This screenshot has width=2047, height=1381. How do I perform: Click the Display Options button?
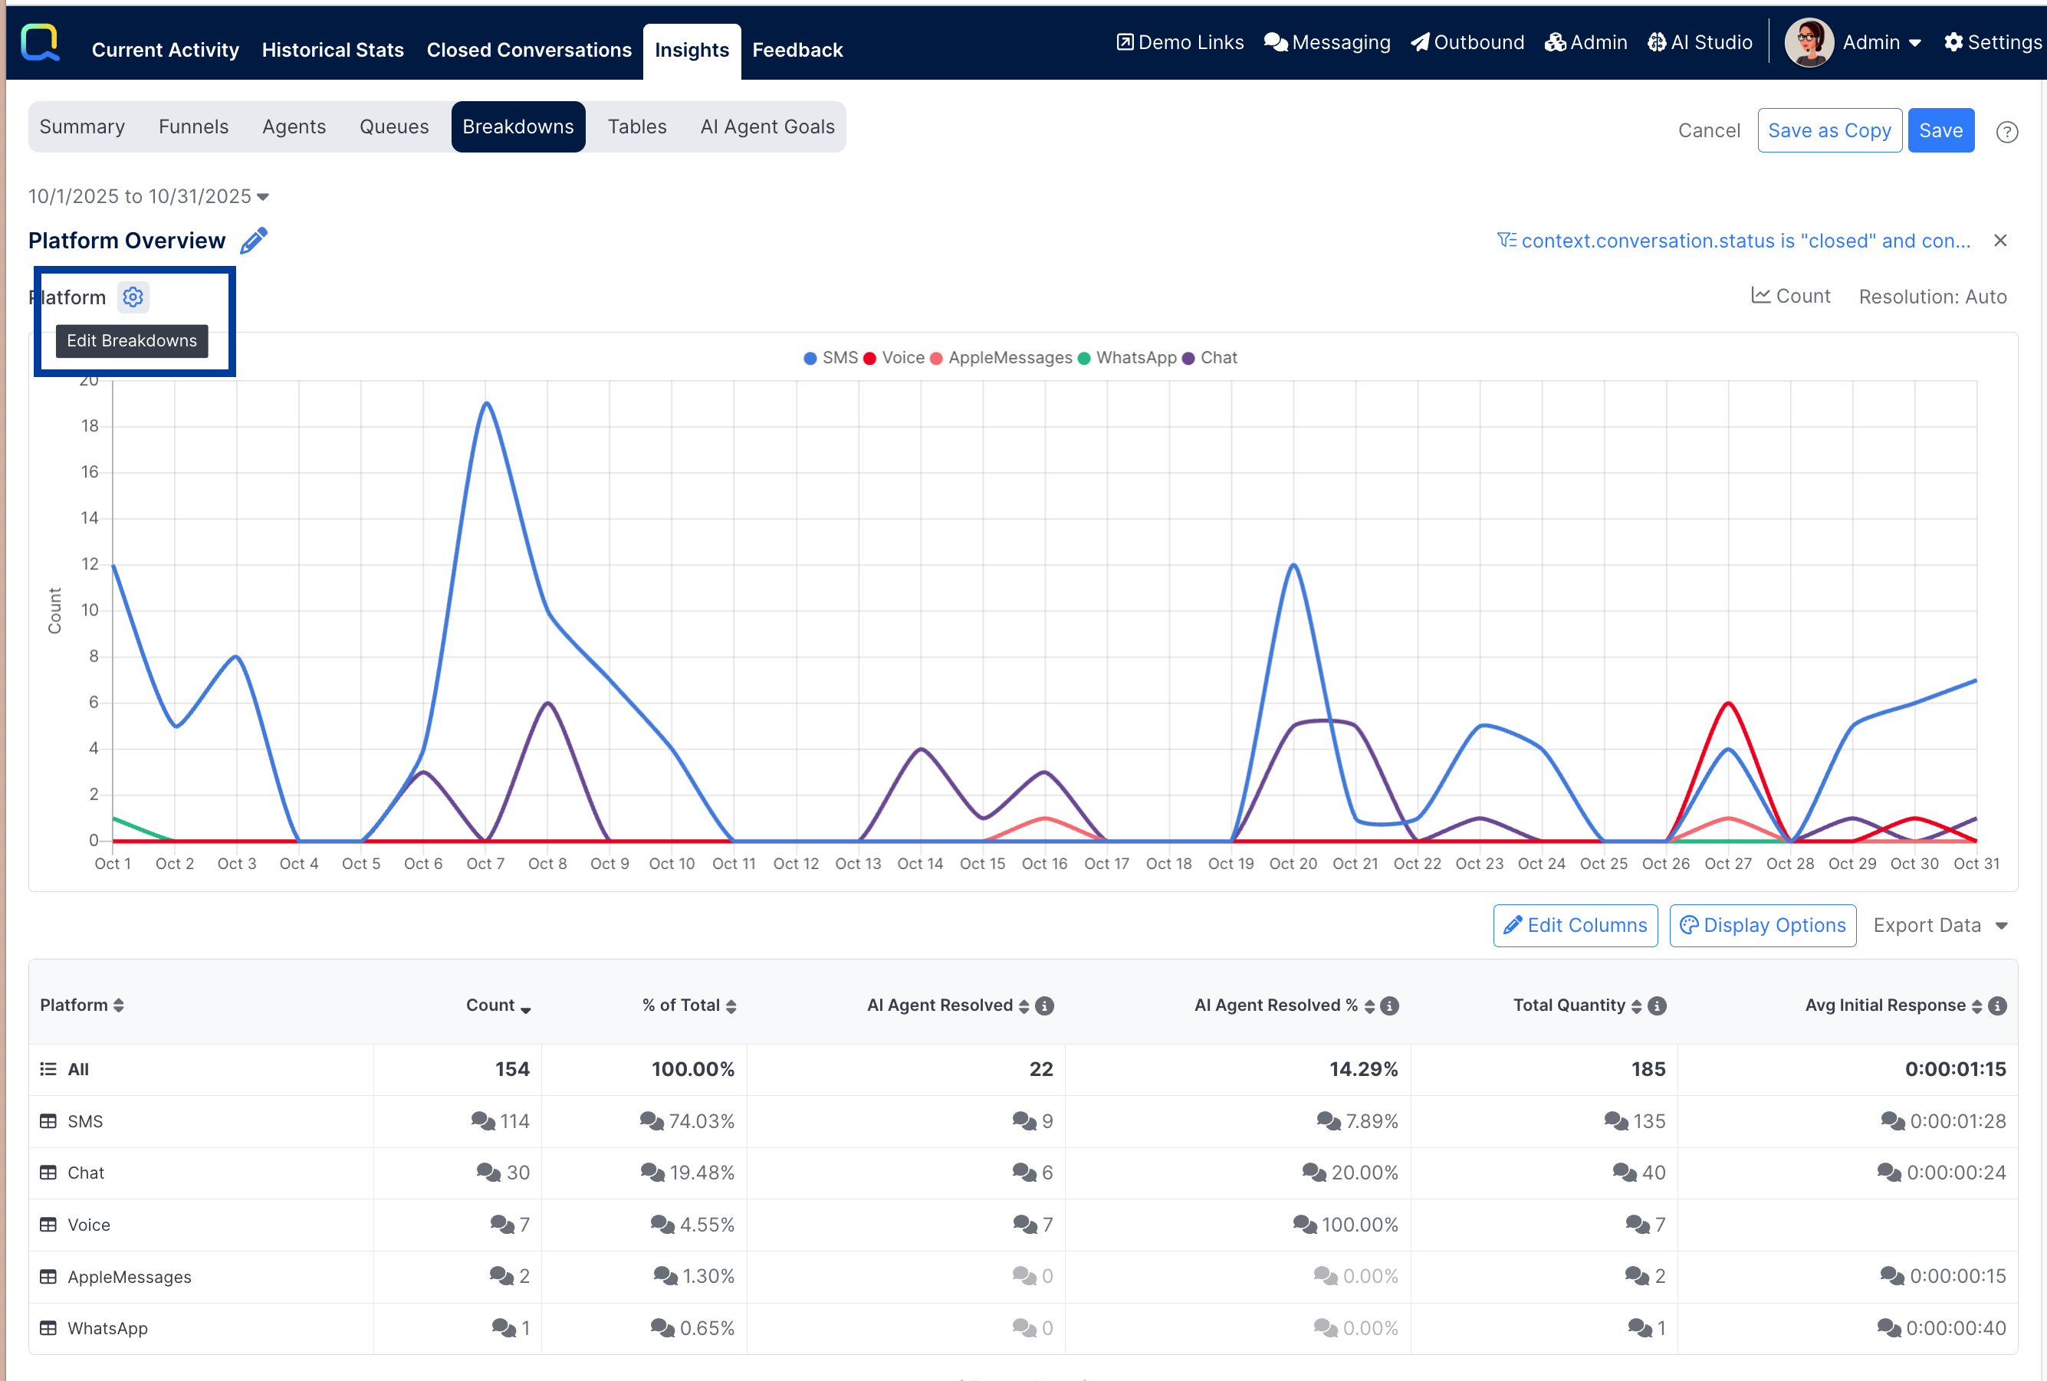[x=1763, y=926]
